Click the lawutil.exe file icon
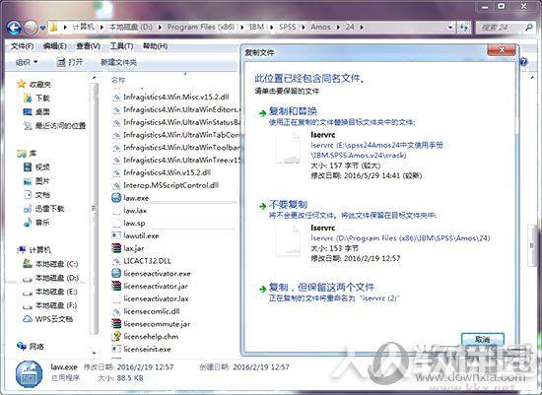542x395 pixels. coord(116,235)
